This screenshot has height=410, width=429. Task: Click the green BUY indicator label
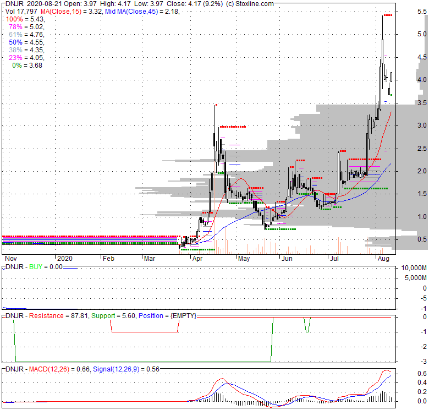(36, 267)
